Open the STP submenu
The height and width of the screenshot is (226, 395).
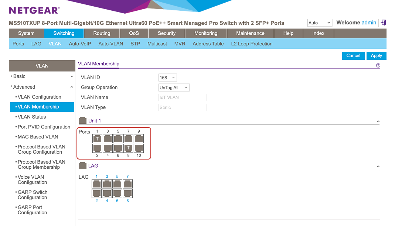click(135, 44)
